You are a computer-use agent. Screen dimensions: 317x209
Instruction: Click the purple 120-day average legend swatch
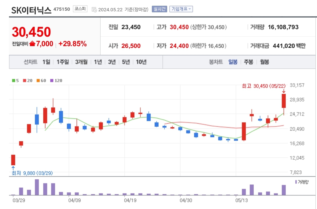point(52,81)
